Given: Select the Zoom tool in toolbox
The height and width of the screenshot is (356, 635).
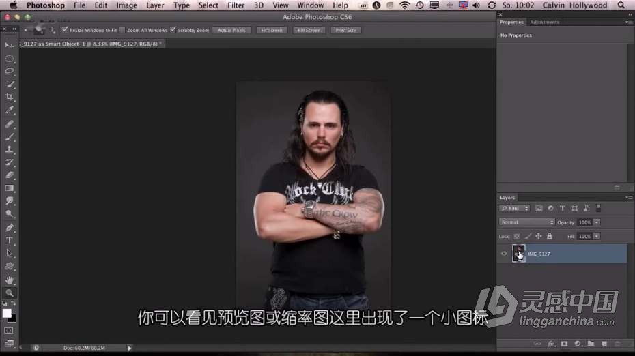Looking at the screenshot, I should (10, 293).
